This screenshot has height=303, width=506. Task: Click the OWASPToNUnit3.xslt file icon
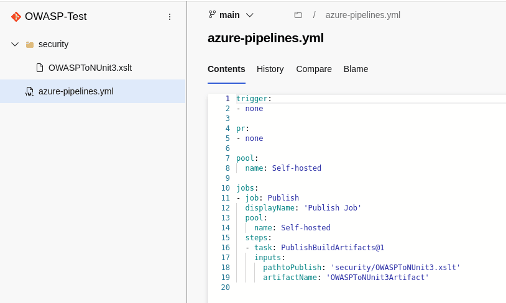[x=40, y=68]
